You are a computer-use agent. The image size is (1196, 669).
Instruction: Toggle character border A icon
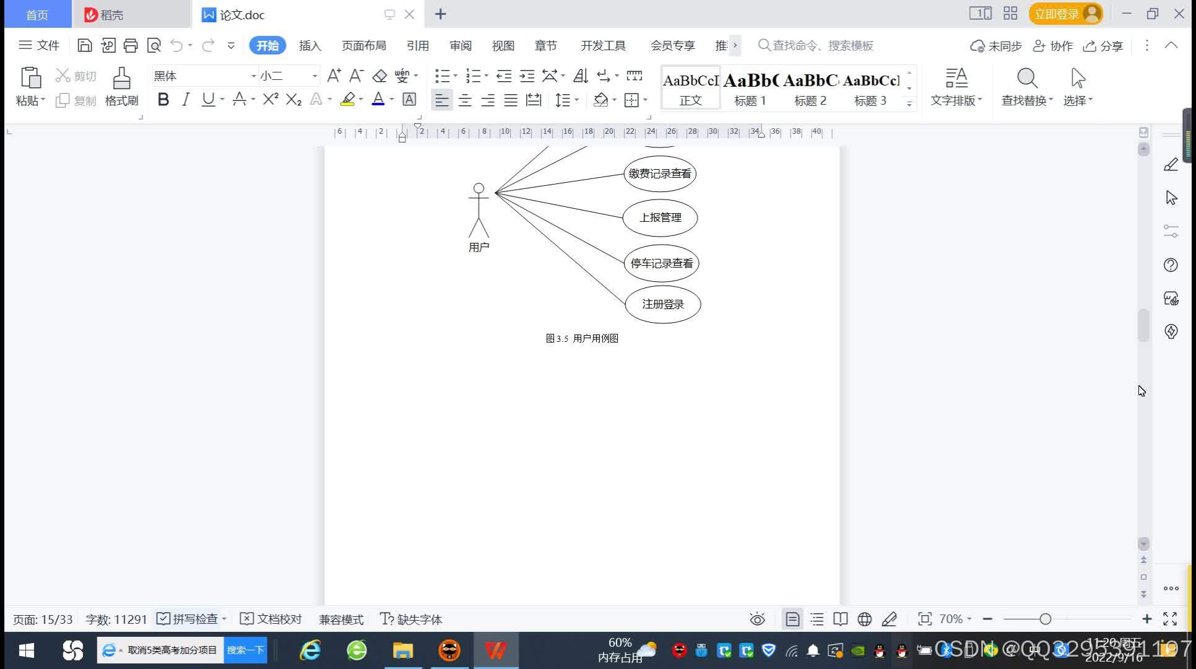(x=409, y=99)
